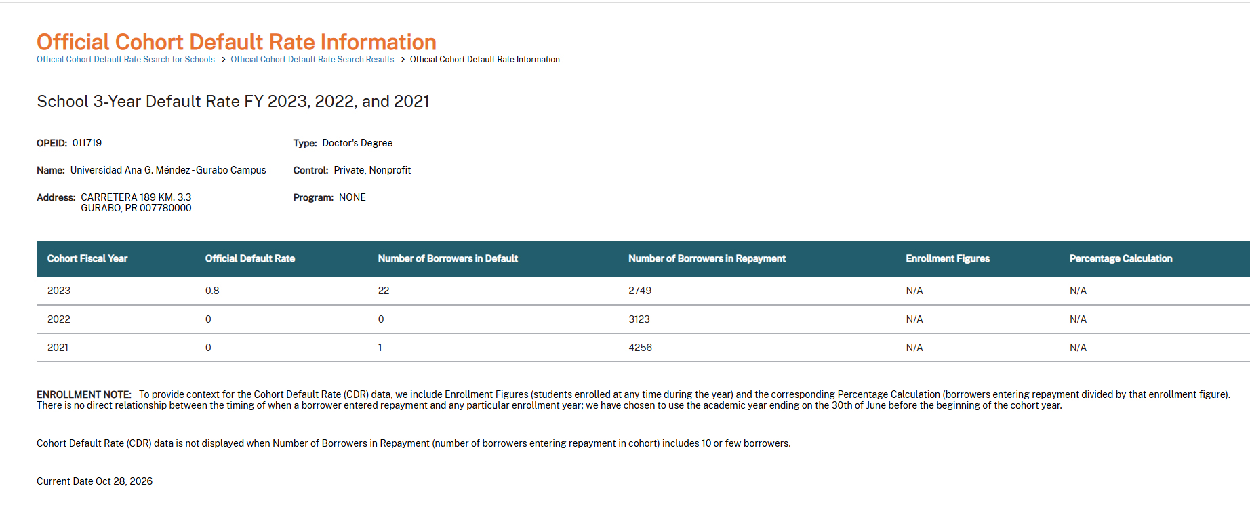Click the 4256 borrowers in repayment value
1250x507 pixels.
[x=640, y=348]
